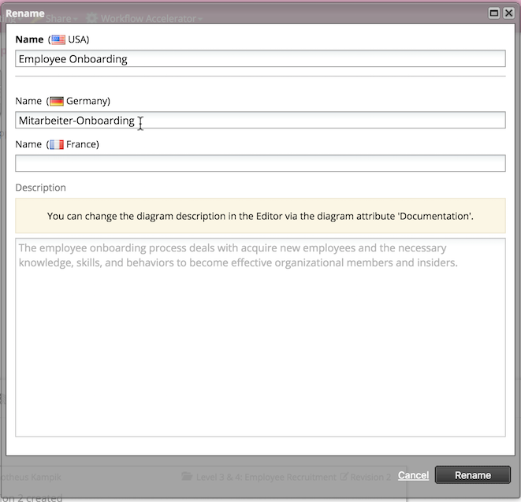This screenshot has height=502, width=521.
Task: Click the Workflow Accelerator gear icon
Action: pos(92,18)
